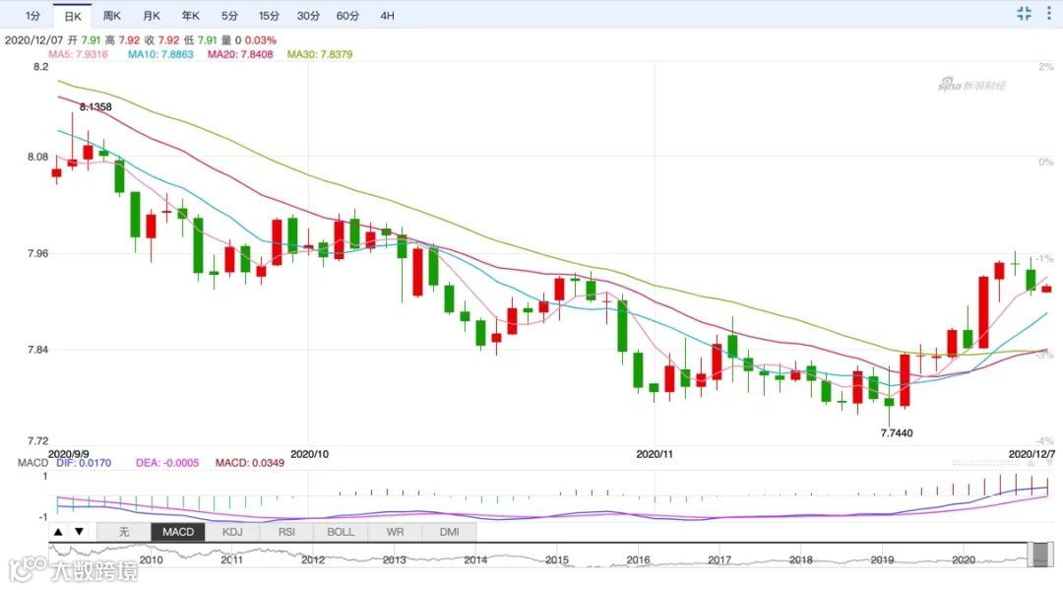This screenshot has width=1063, height=590.
Task: Click the 2020/10 date axis label
Action: (x=309, y=454)
